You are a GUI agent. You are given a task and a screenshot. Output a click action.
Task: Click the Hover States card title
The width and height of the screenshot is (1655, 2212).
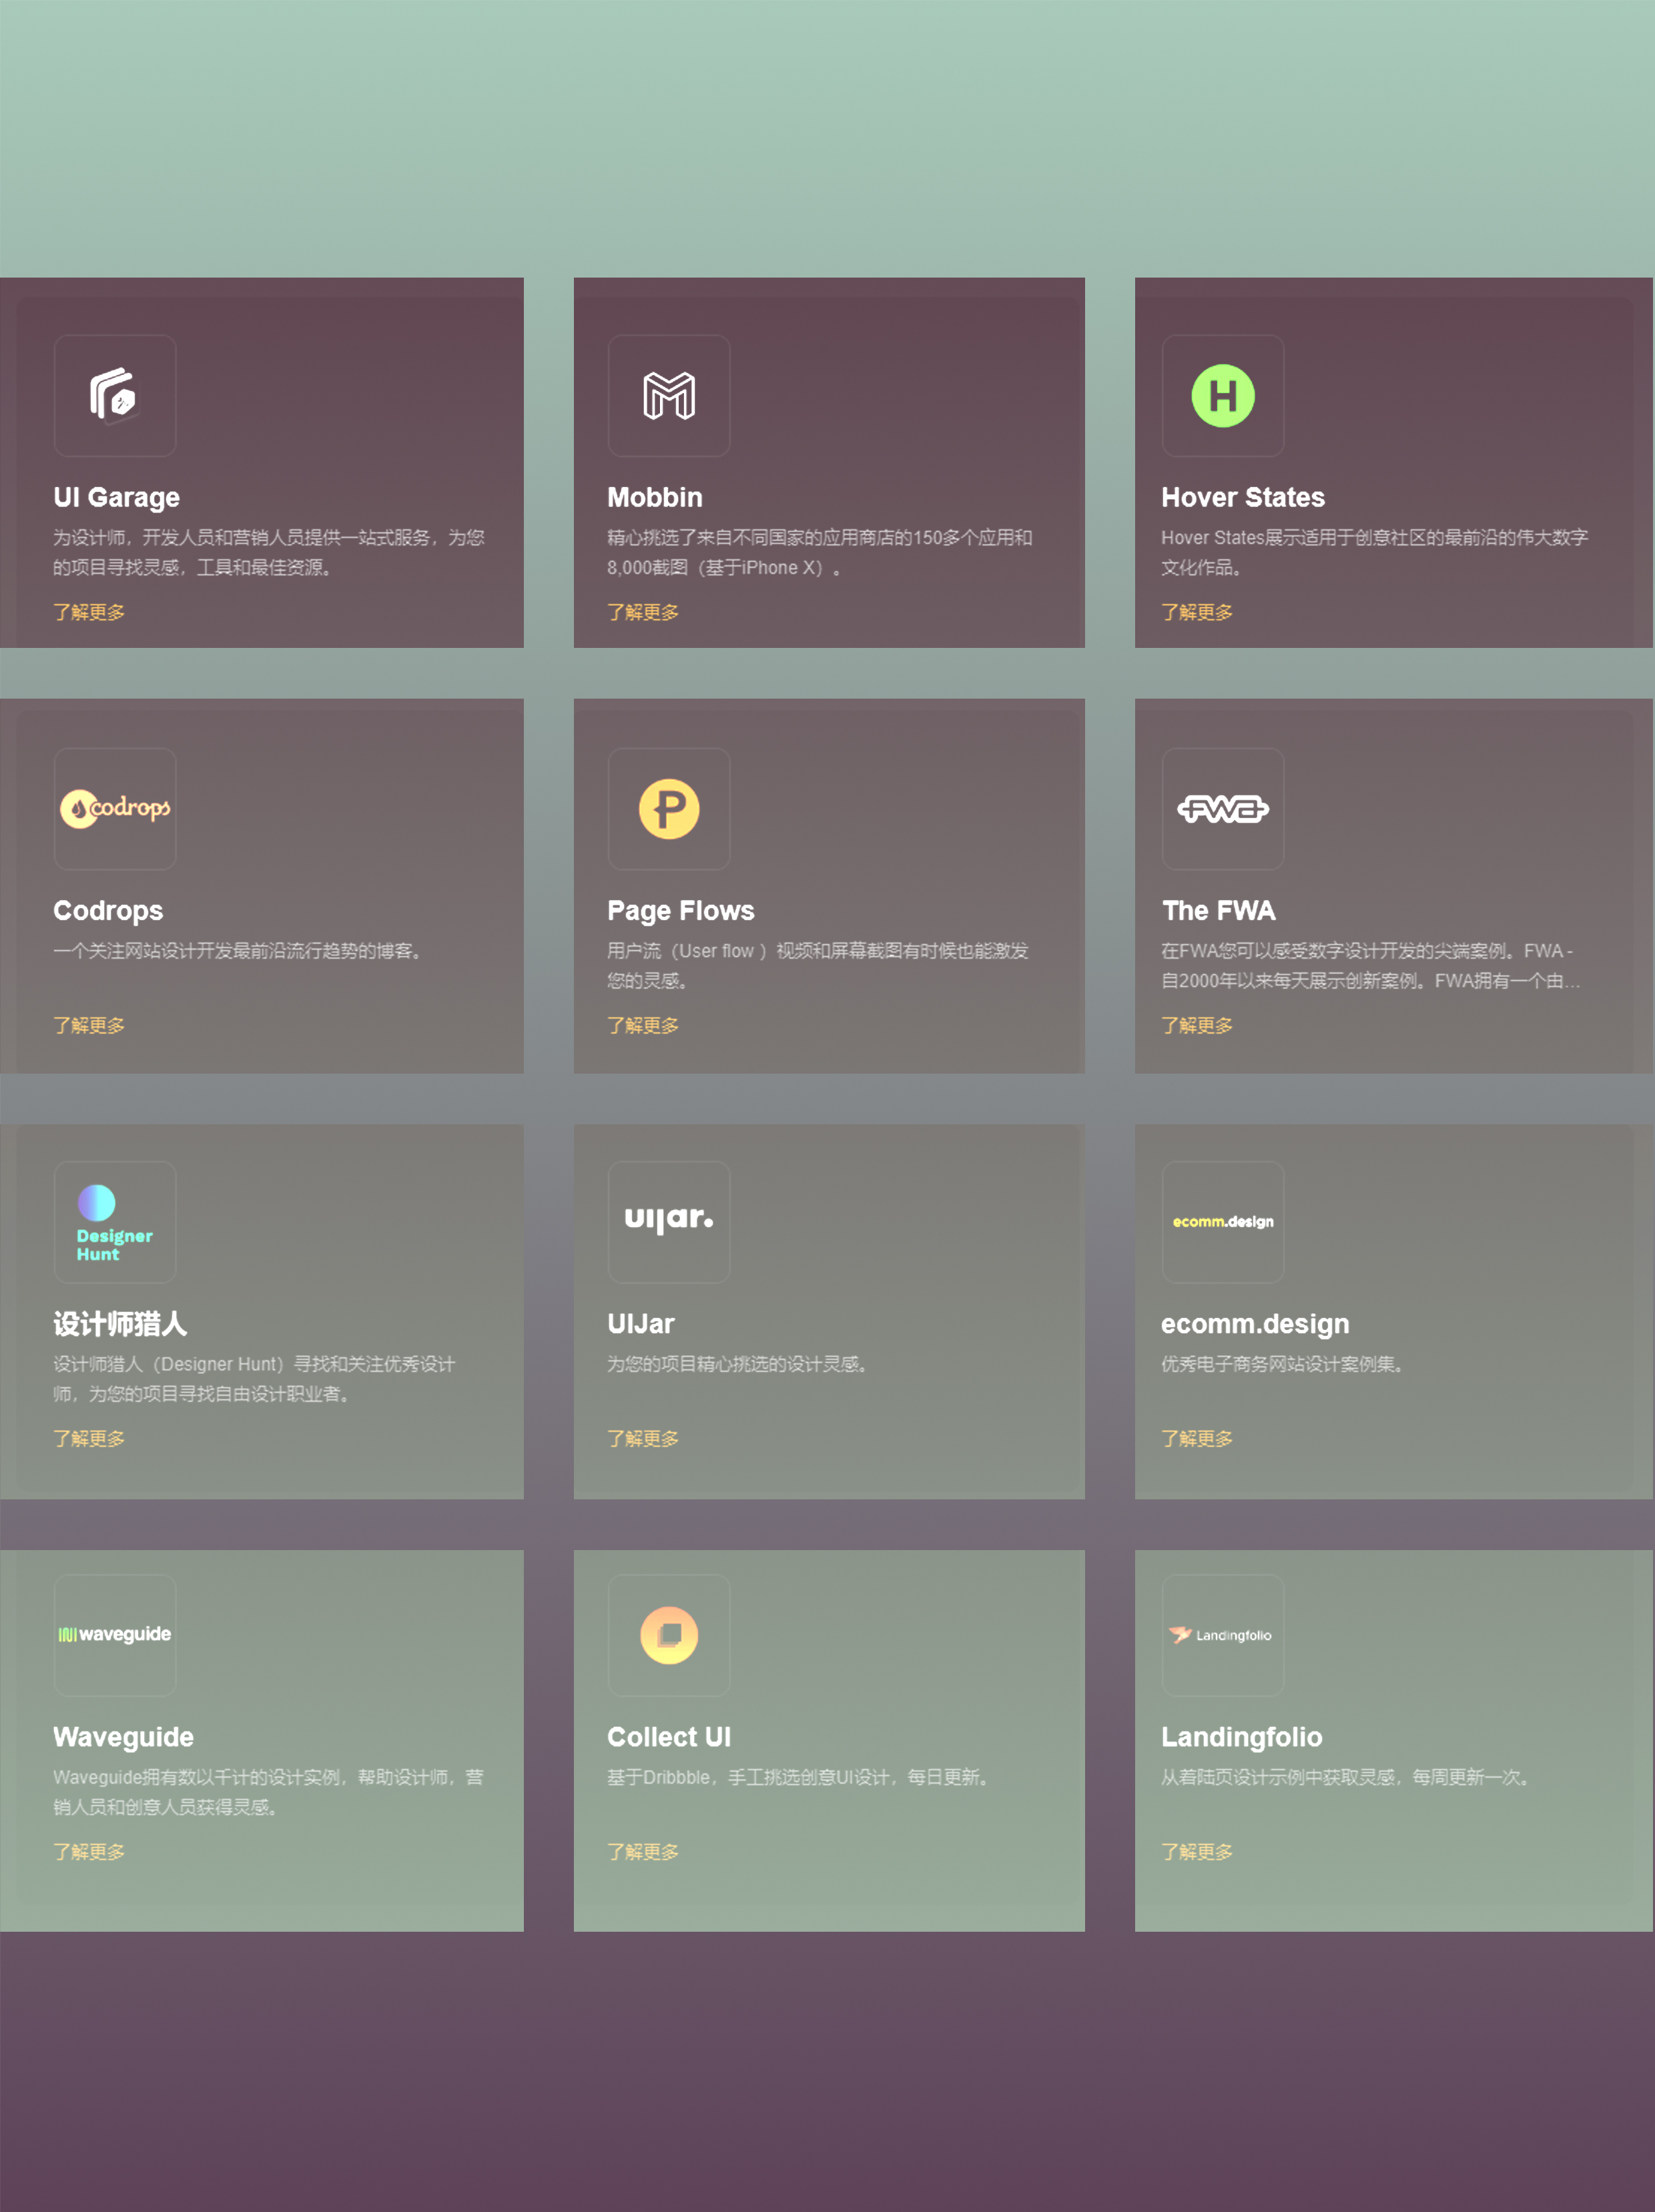click(1242, 497)
